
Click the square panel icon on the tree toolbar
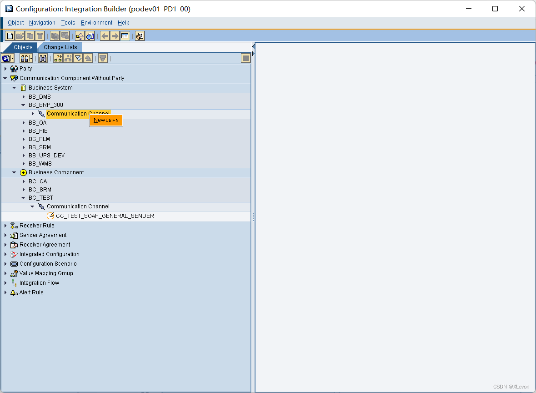(246, 59)
